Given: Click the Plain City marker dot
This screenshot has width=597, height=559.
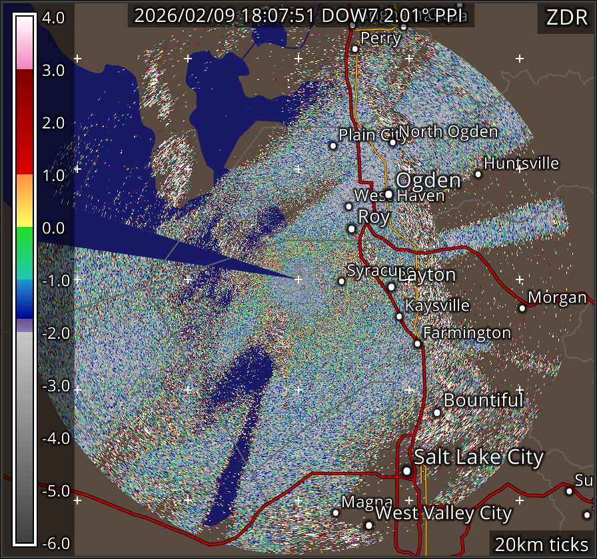Looking at the screenshot, I should [333, 146].
